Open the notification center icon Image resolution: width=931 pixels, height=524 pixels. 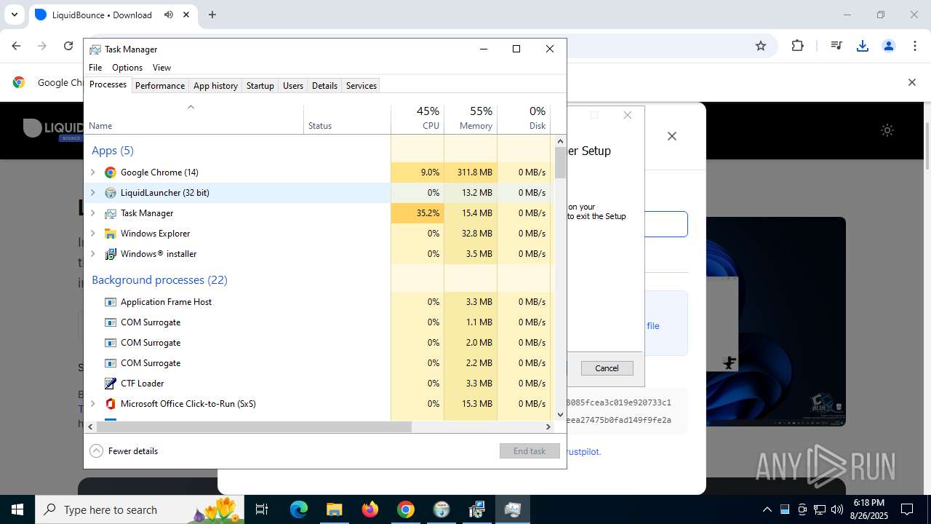907,509
